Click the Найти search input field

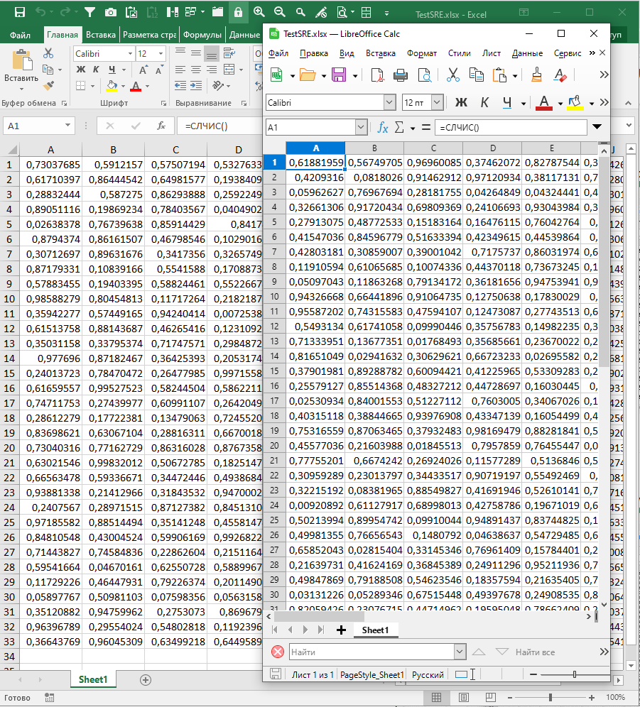coord(371,652)
